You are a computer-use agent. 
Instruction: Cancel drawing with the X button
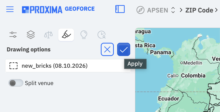(107, 49)
